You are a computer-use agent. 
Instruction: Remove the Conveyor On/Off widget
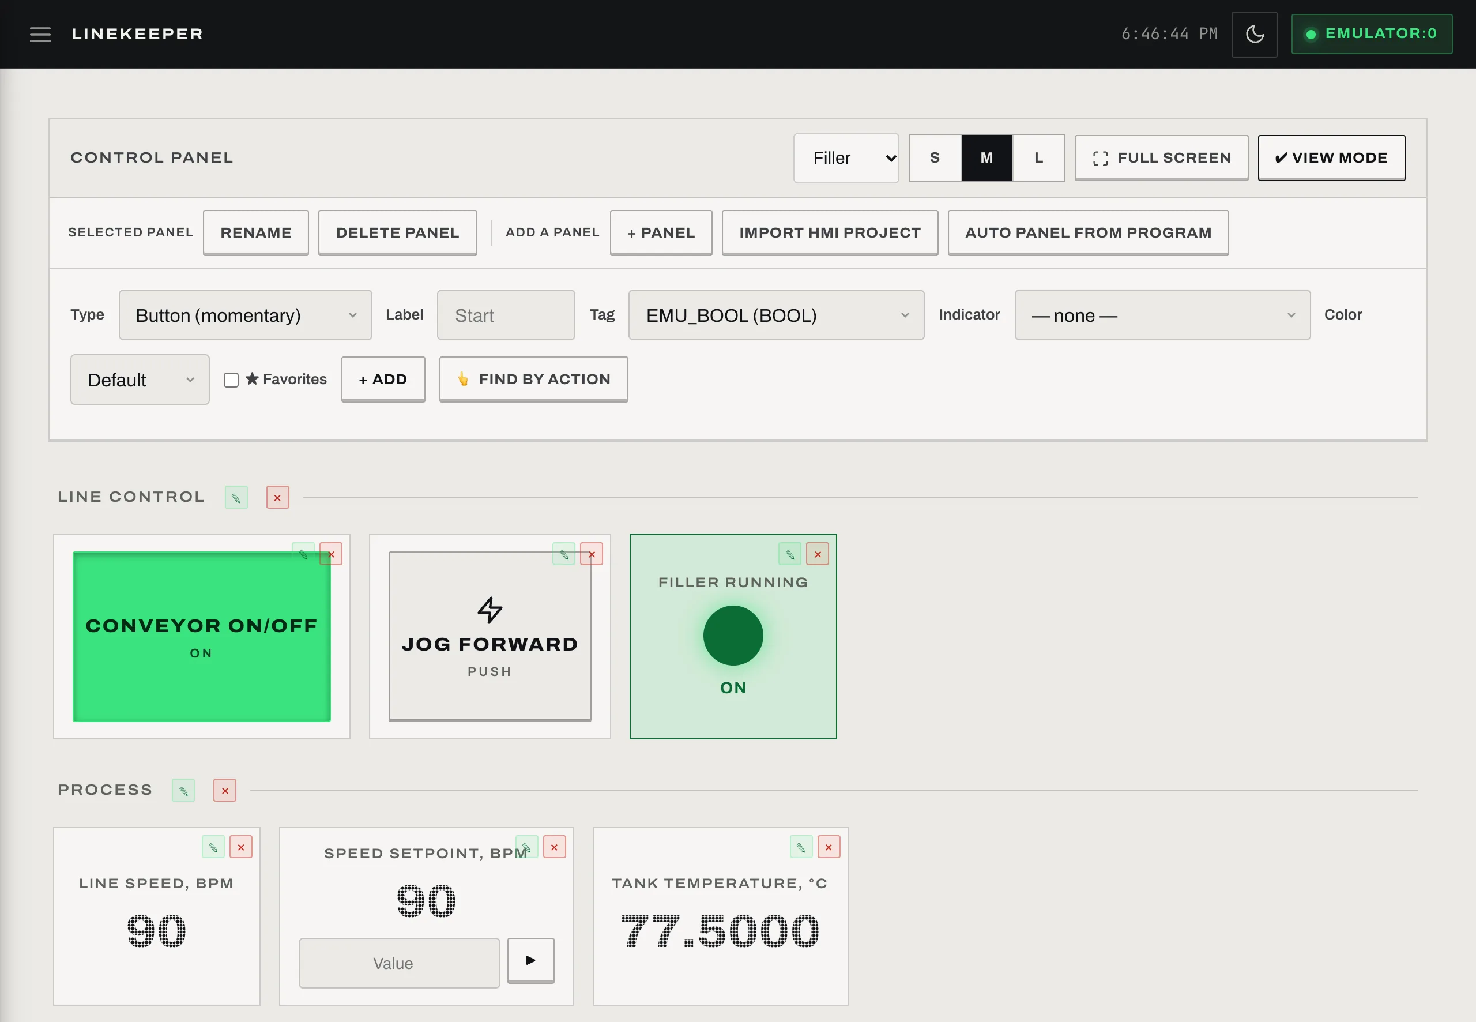coord(331,553)
